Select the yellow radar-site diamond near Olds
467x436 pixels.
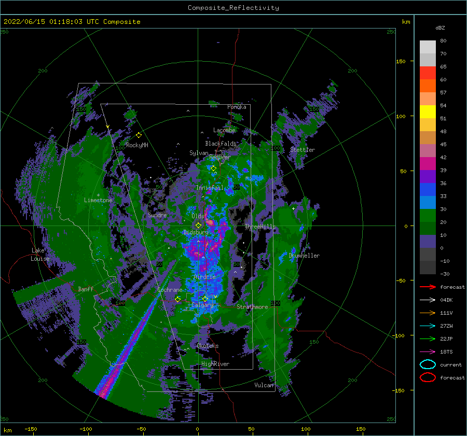(x=198, y=226)
